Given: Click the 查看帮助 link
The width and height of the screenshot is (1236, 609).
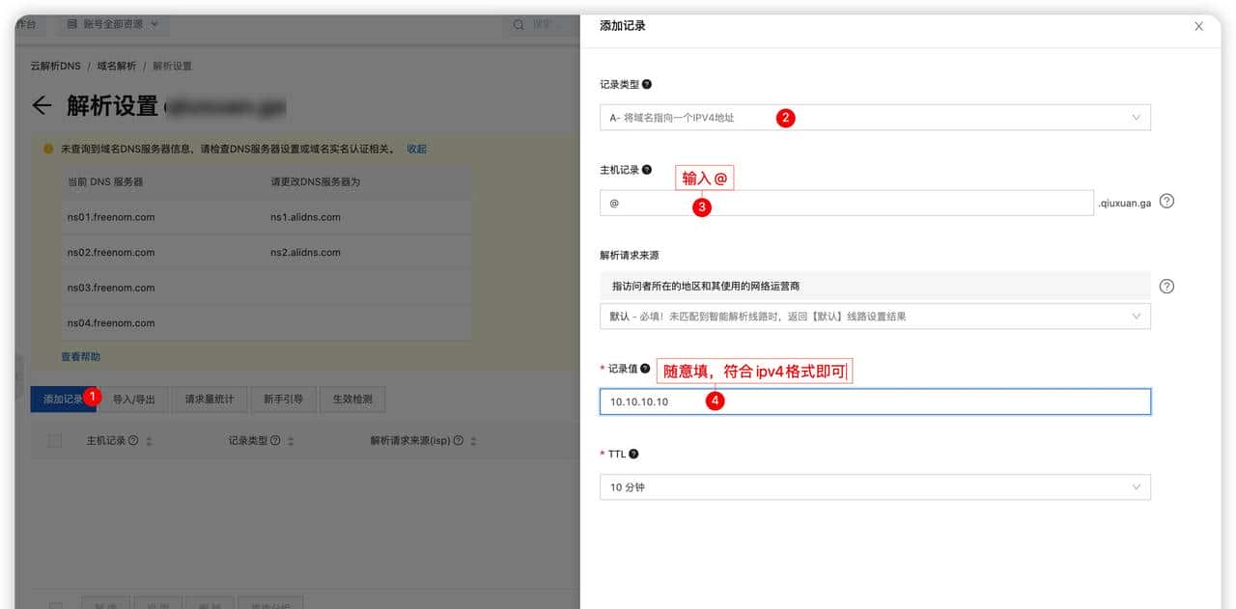Looking at the screenshot, I should click(x=79, y=356).
